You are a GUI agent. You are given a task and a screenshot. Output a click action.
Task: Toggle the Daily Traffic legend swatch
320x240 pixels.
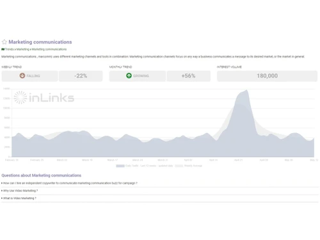tap(120, 166)
